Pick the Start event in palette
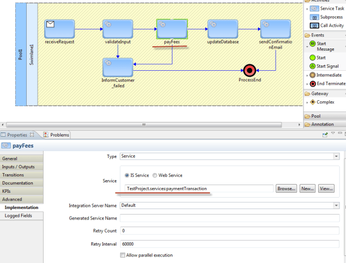 (318, 58)
